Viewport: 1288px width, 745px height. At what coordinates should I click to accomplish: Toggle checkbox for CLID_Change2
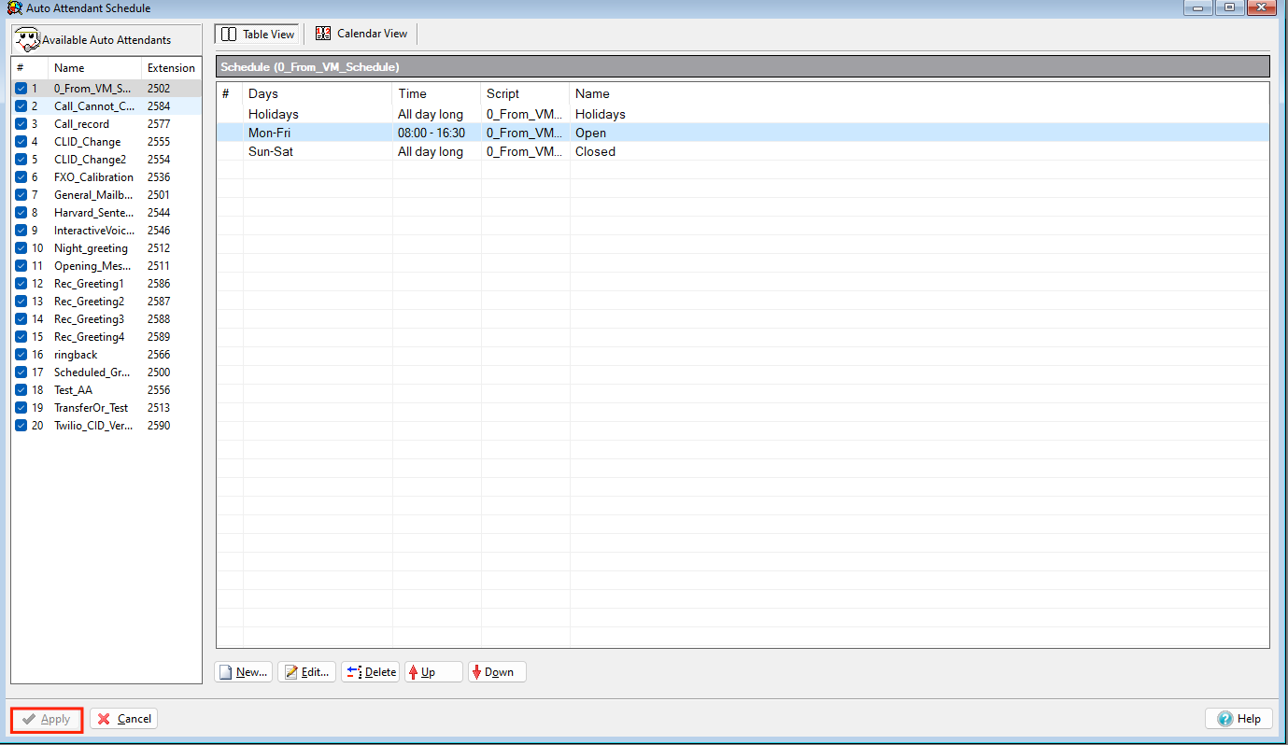[21, 160]
